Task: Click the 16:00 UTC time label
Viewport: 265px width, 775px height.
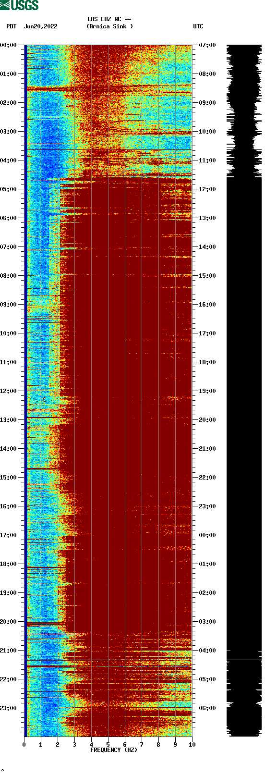Action: point(207,305)
